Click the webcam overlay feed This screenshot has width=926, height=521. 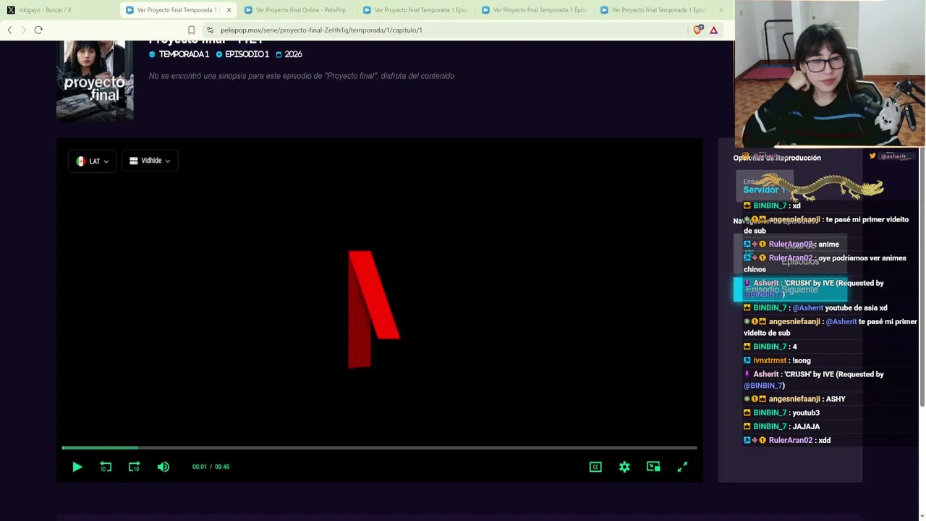pyautogui.click(x=830, y=75)
